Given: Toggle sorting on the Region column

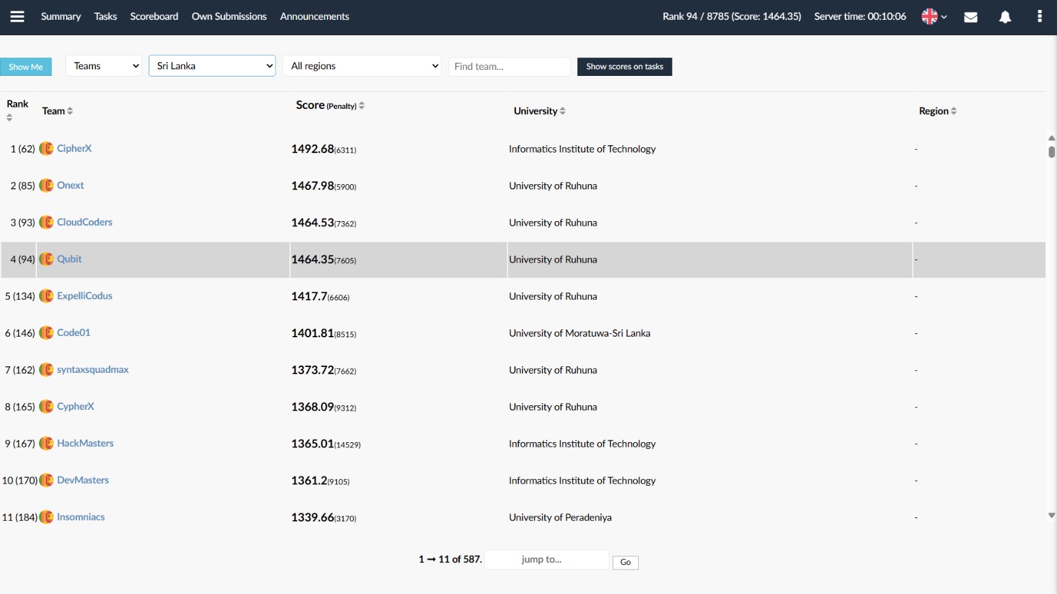Looking at the screenshot, I should coord(953,110).
